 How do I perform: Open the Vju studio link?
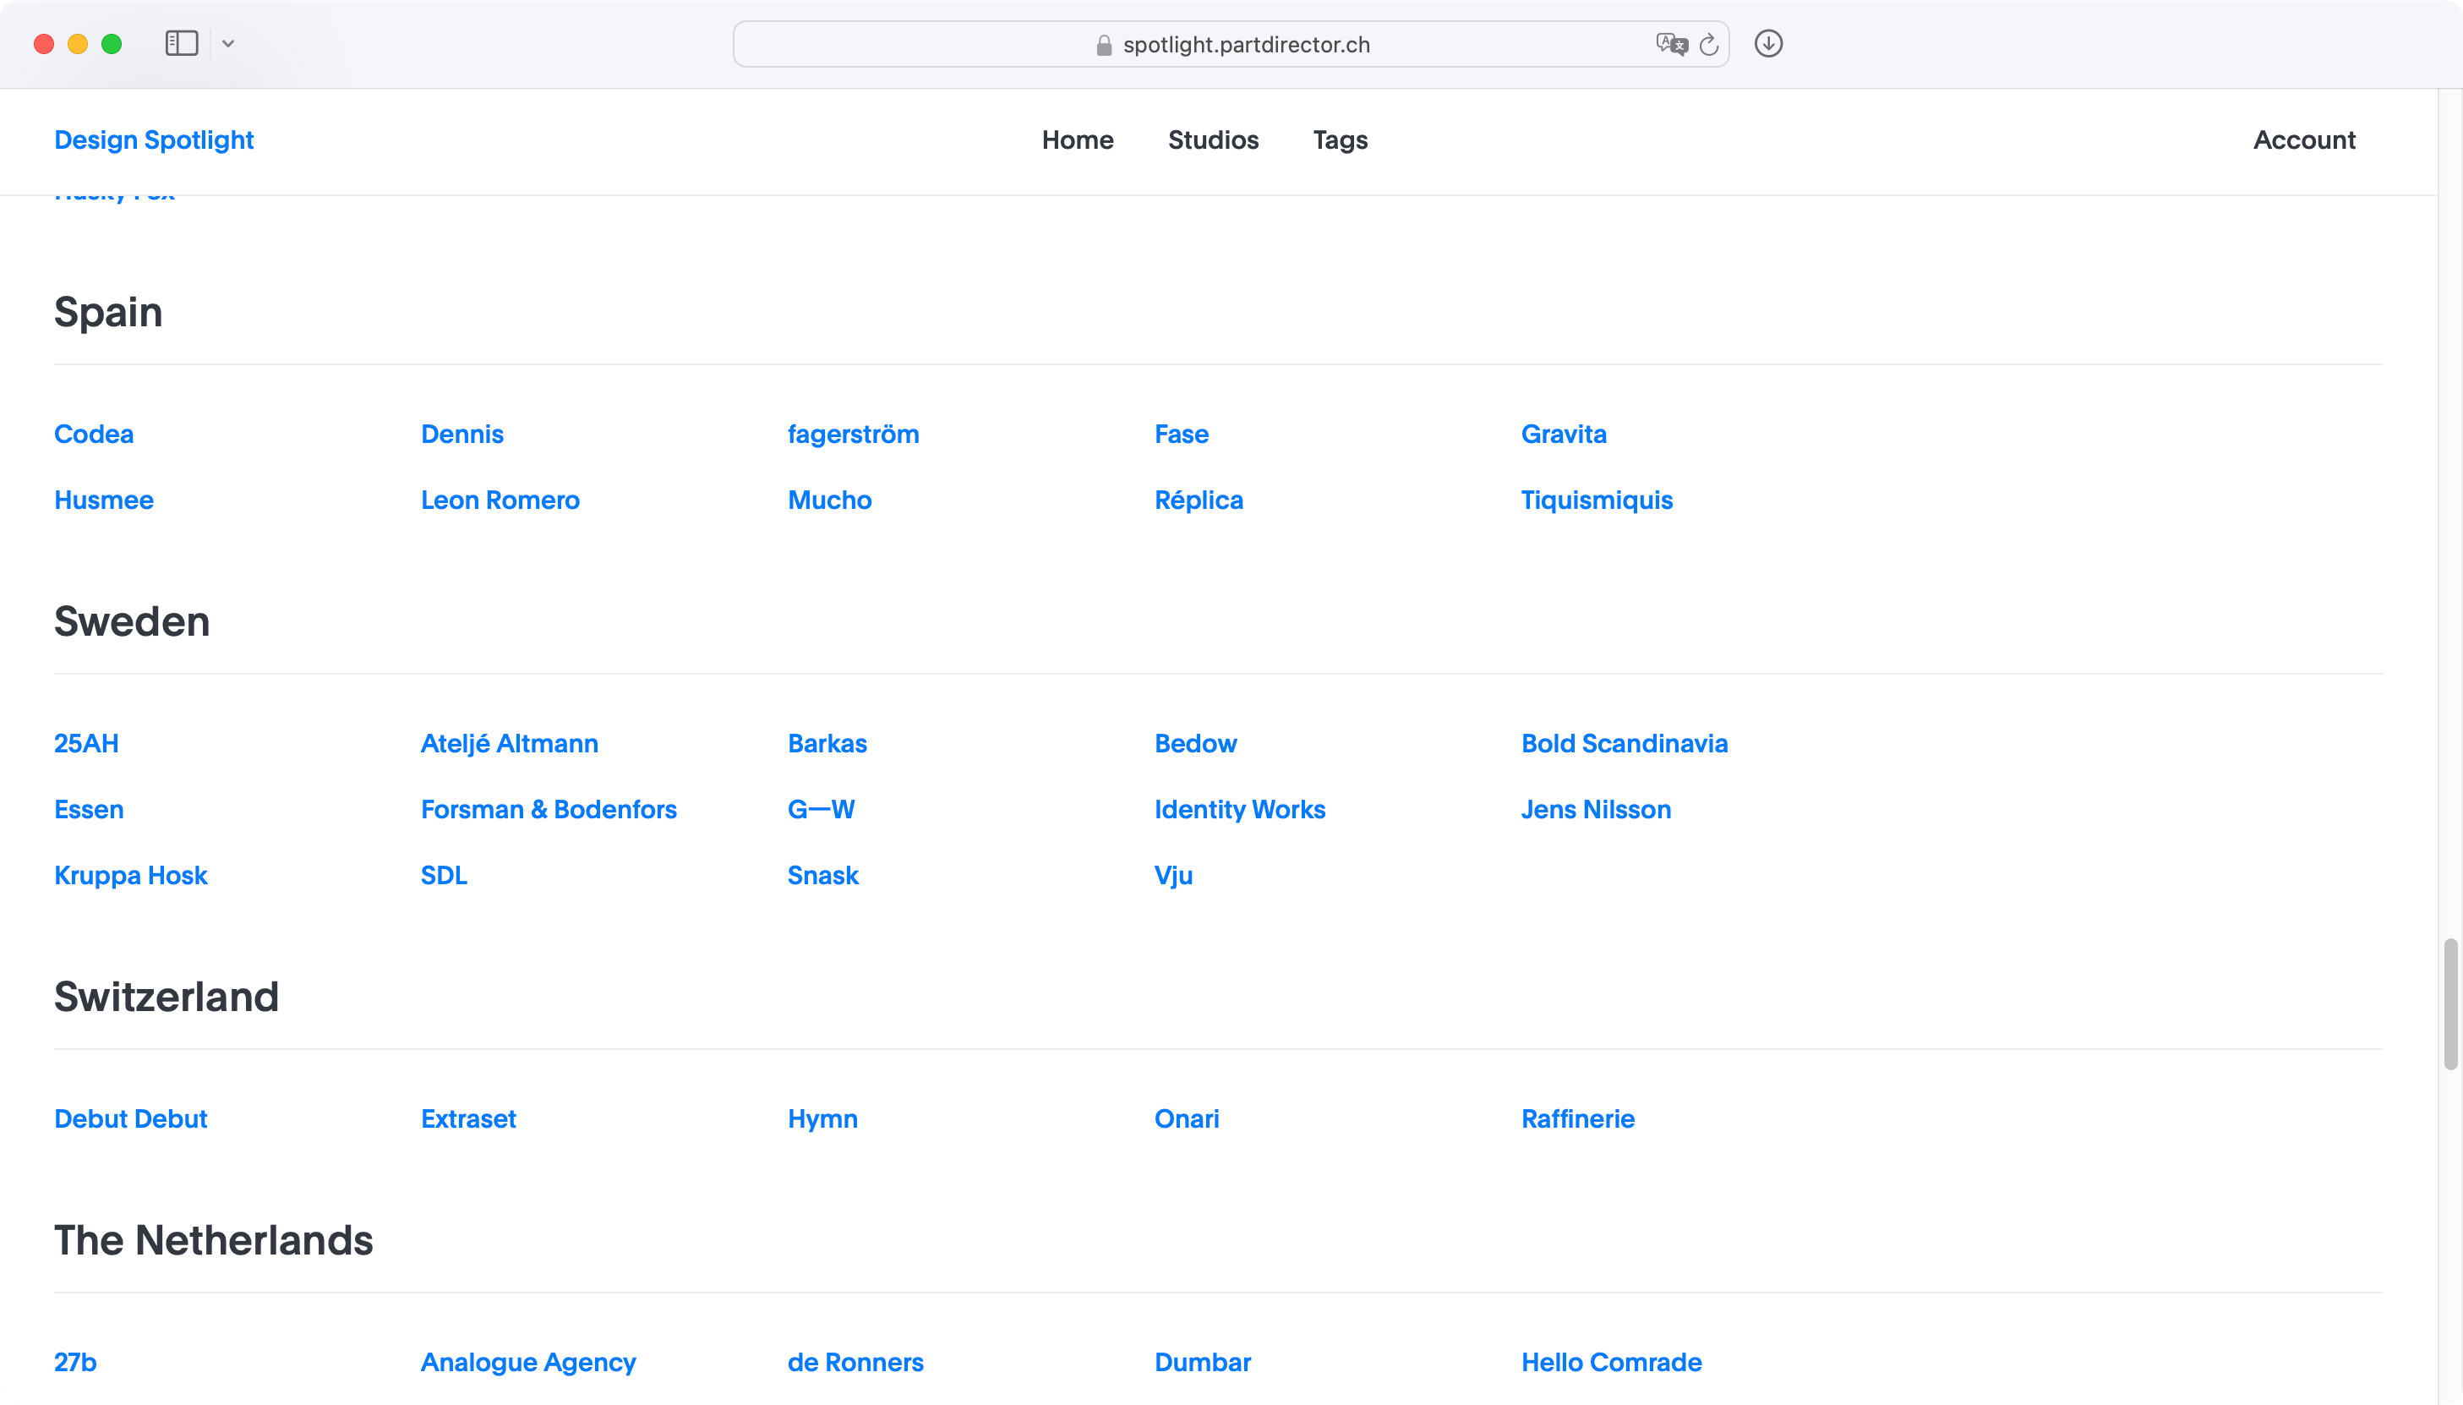tap(1173, 876)
